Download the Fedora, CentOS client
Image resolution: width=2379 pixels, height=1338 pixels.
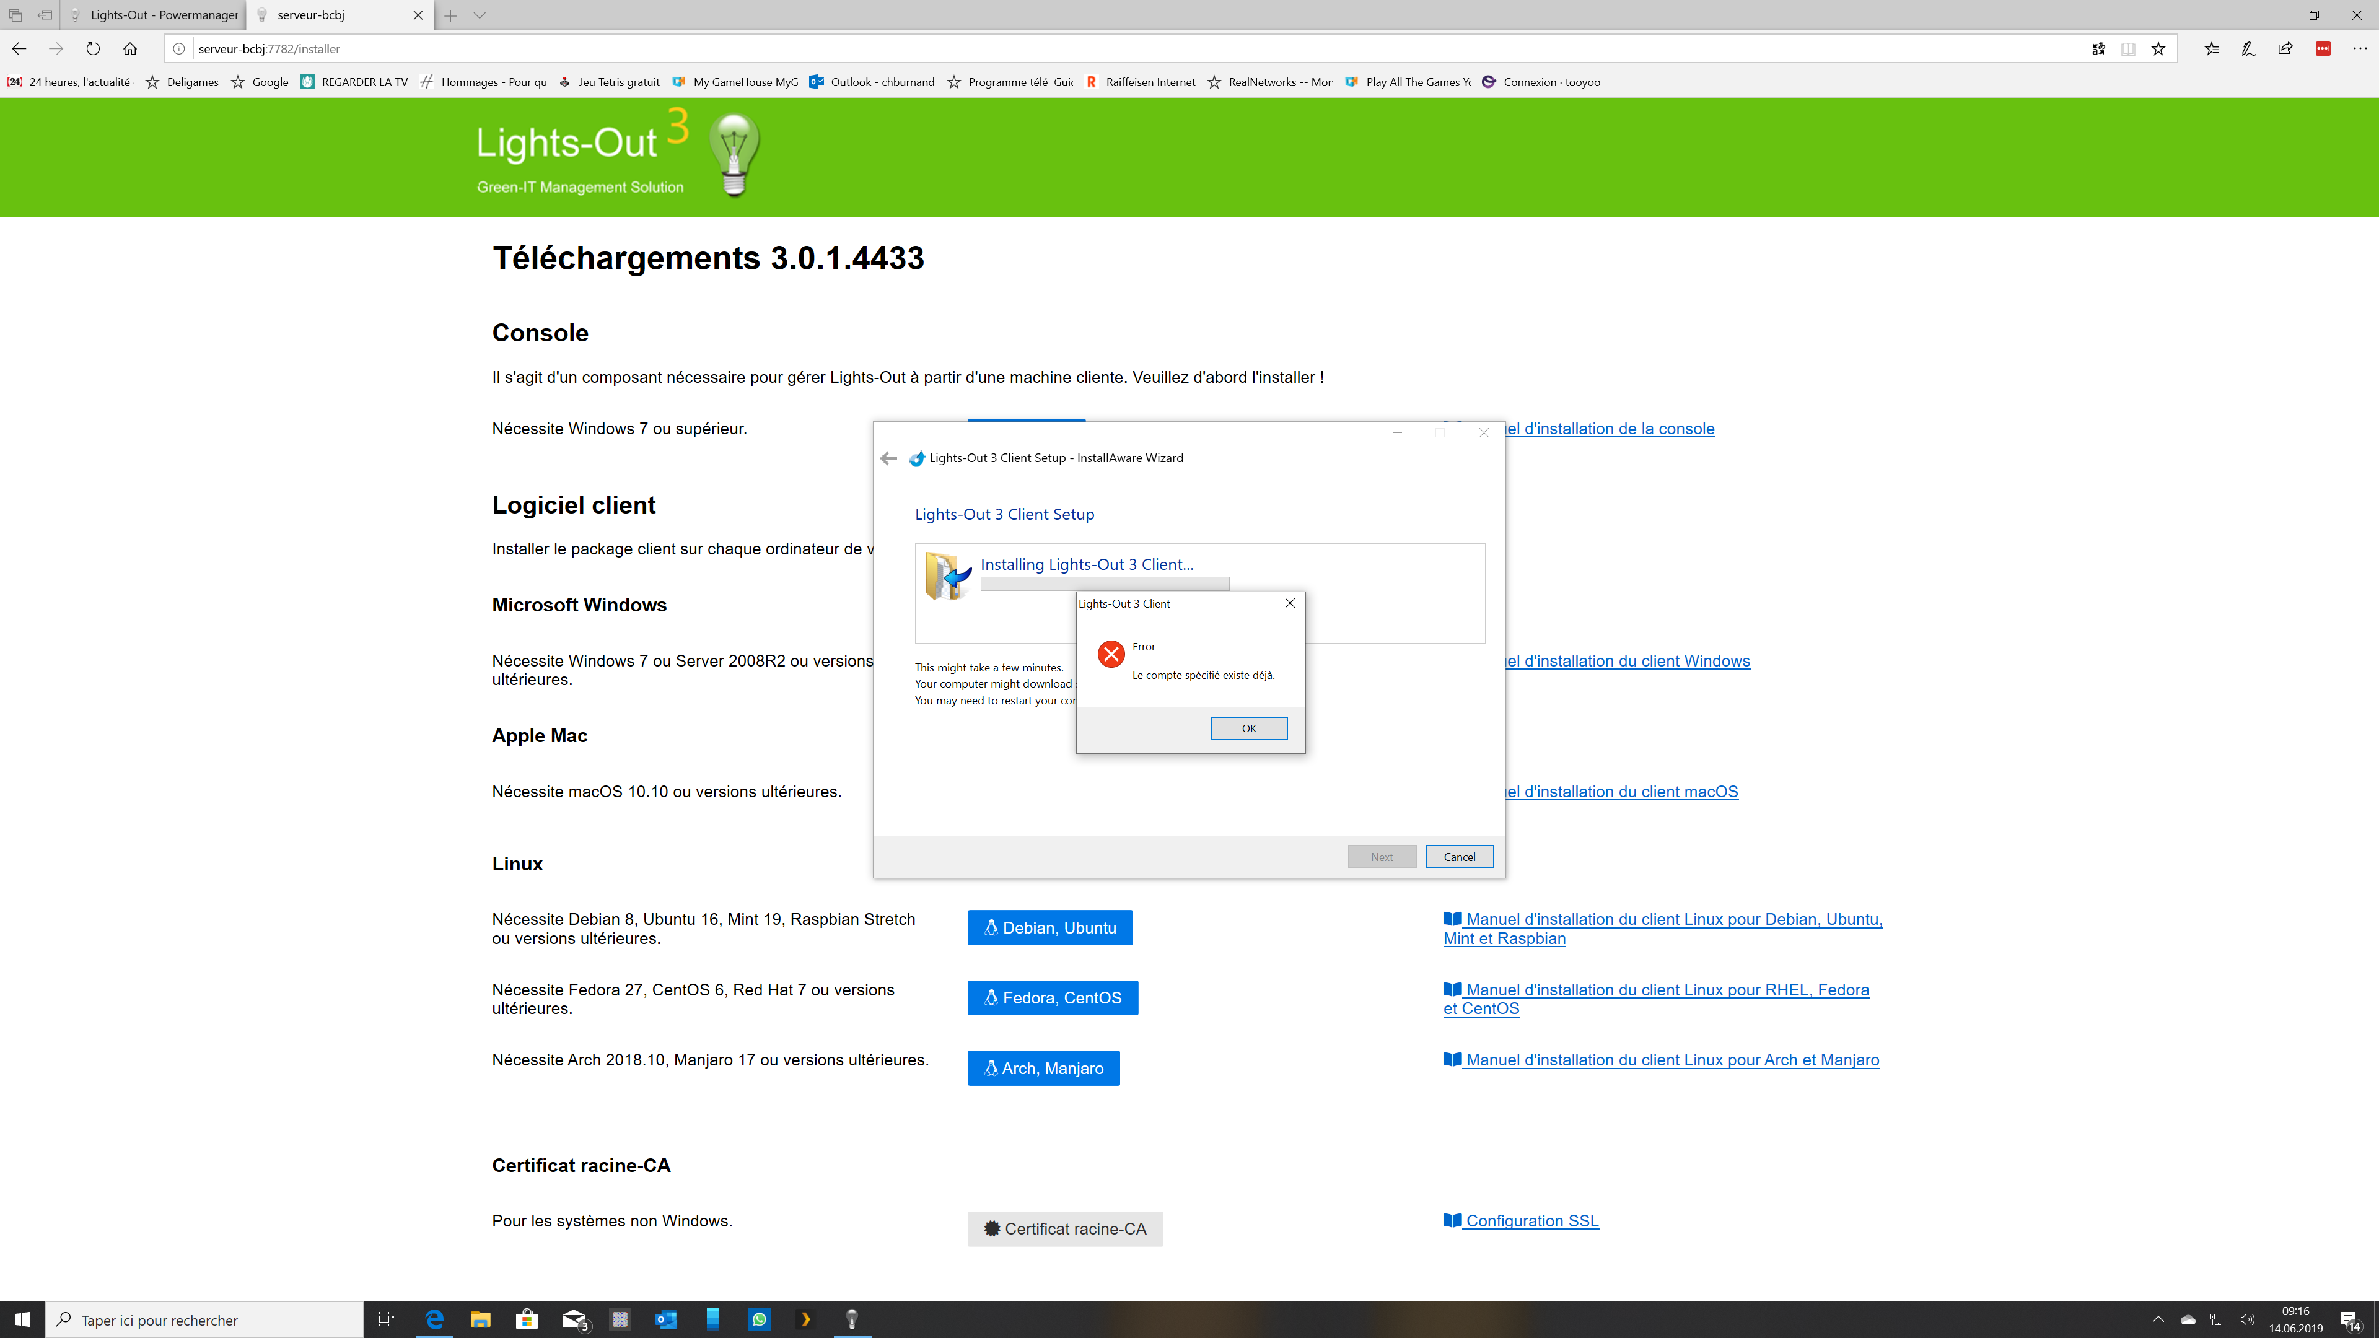click(x=1053, y=998)
